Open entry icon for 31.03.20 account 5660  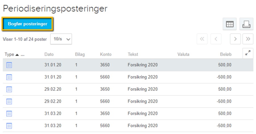point(9,126)
